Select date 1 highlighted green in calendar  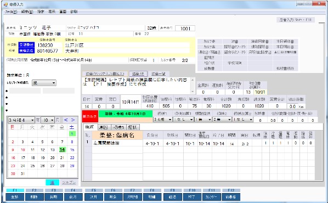pos(72,134)
